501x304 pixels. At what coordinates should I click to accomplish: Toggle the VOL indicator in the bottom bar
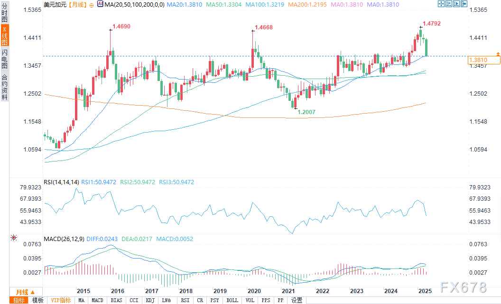pos(249,300)
